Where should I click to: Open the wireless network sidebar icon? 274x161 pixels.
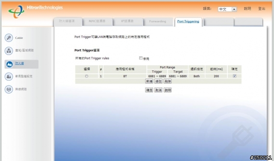click(x=9, y=89)
